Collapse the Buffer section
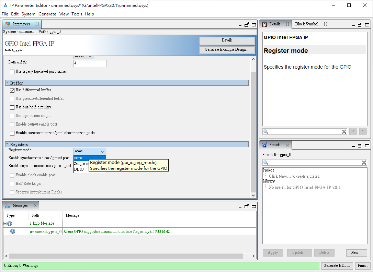 click(x=7, y=83)
